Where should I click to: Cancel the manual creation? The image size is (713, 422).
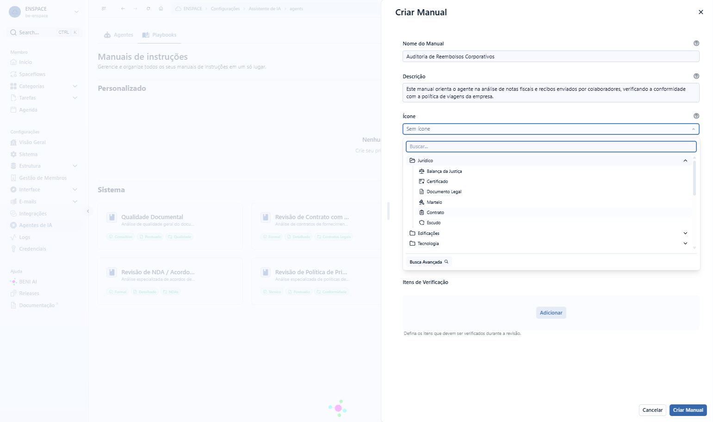[652, 410]
